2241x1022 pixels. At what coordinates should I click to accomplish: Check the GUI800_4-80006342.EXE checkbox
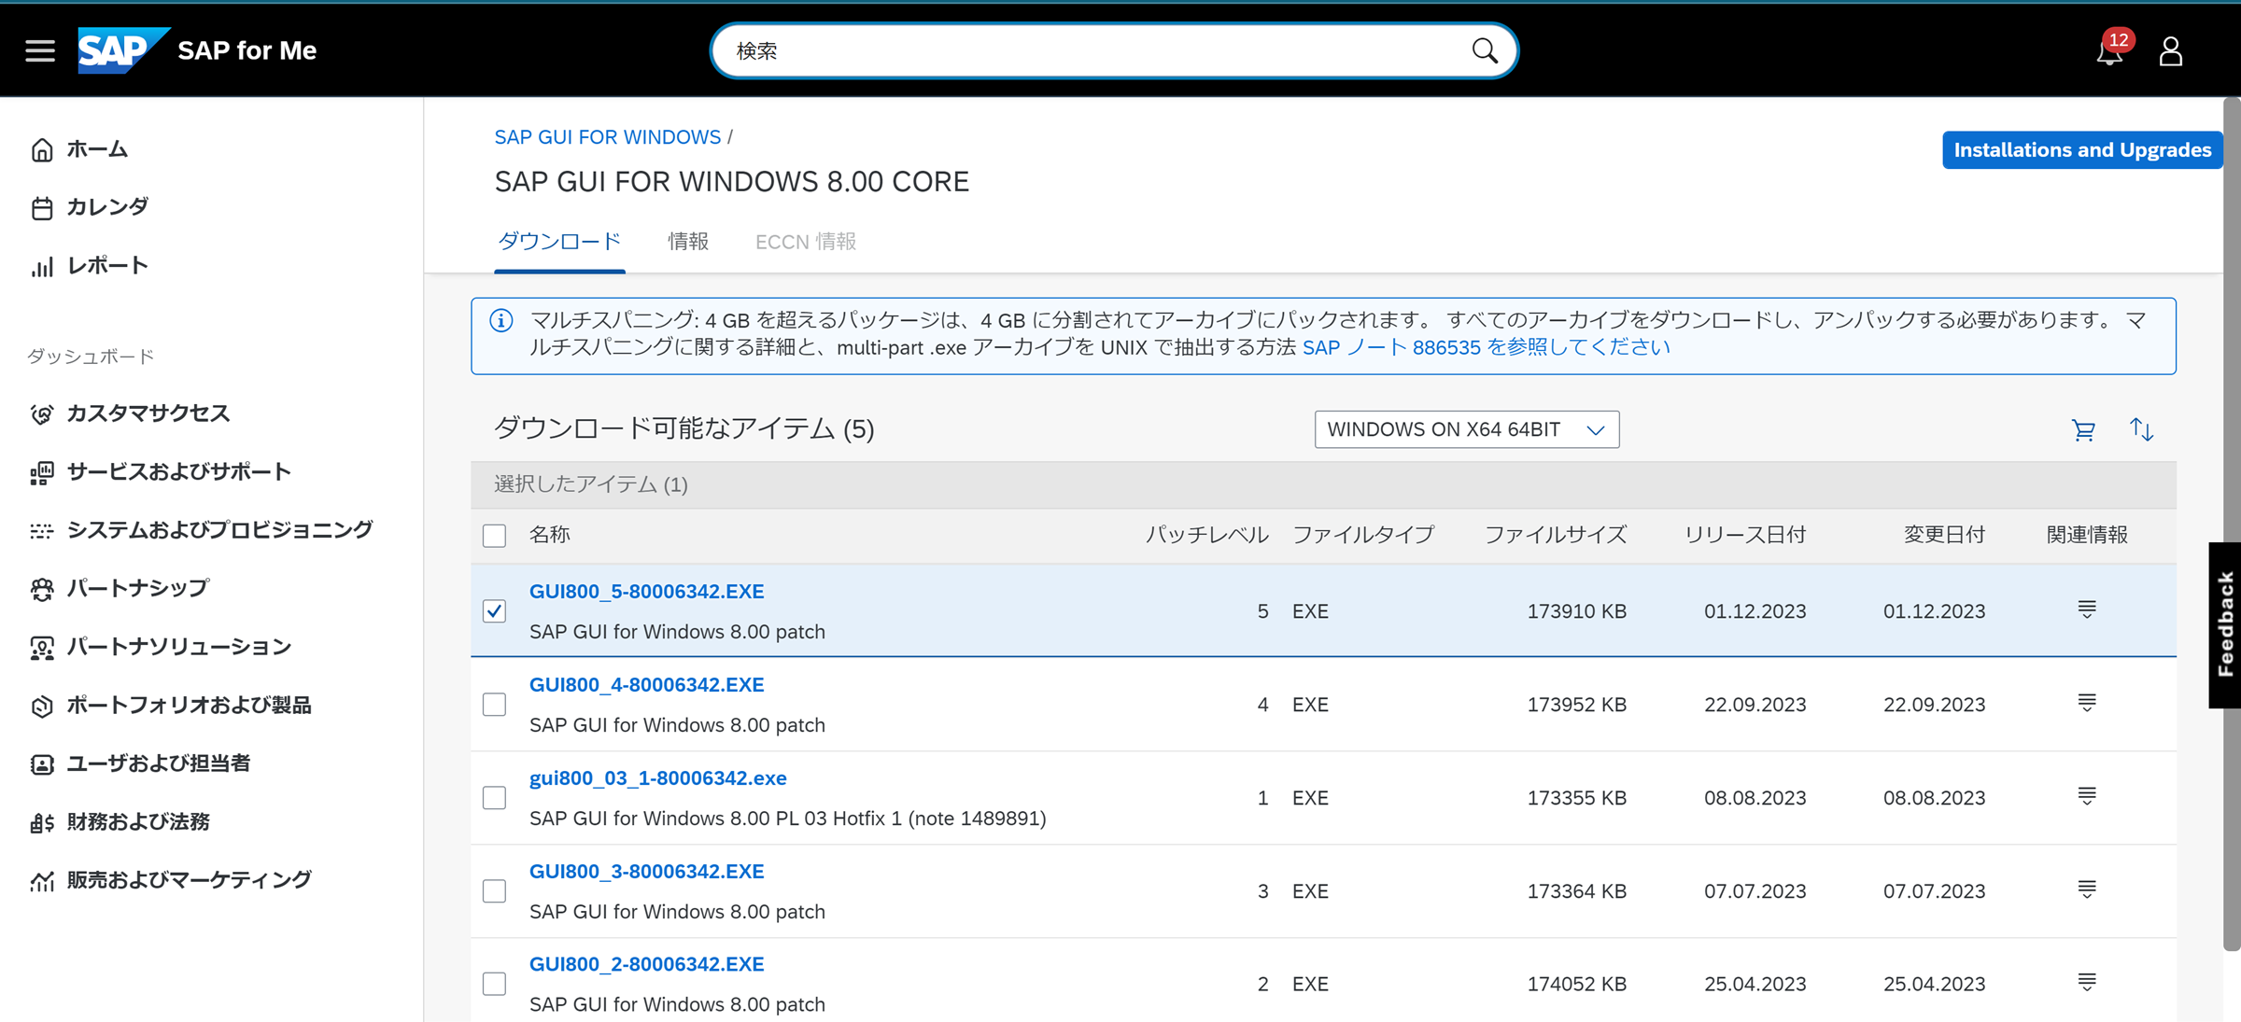(494, 705)
